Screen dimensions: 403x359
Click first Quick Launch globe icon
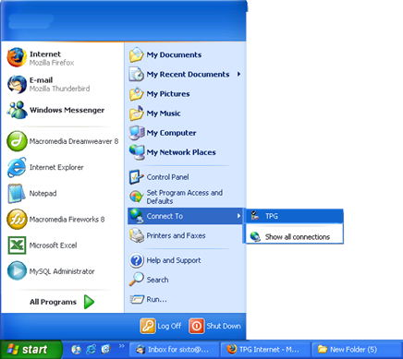click(x=76, y=350)
